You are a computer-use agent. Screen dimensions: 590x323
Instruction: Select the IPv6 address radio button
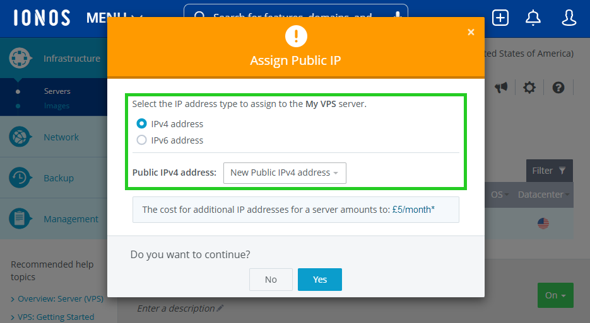click(x=142, y=140)
